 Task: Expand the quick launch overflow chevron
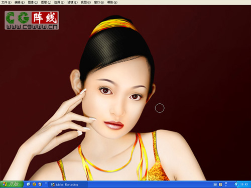46,183
